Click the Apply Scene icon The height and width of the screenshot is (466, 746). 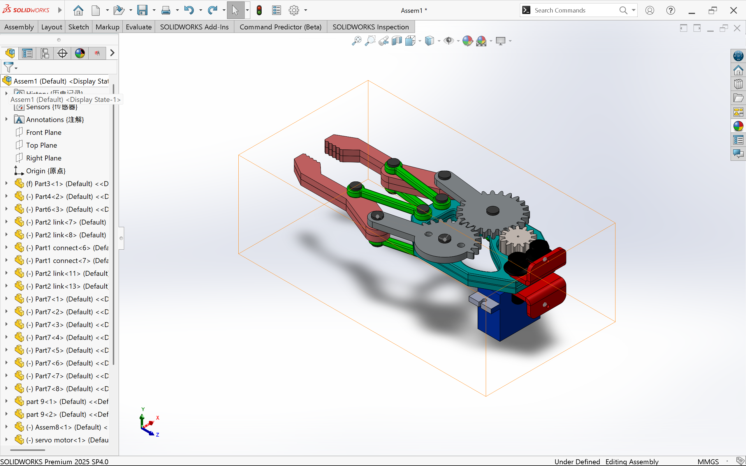click(481, 41)
